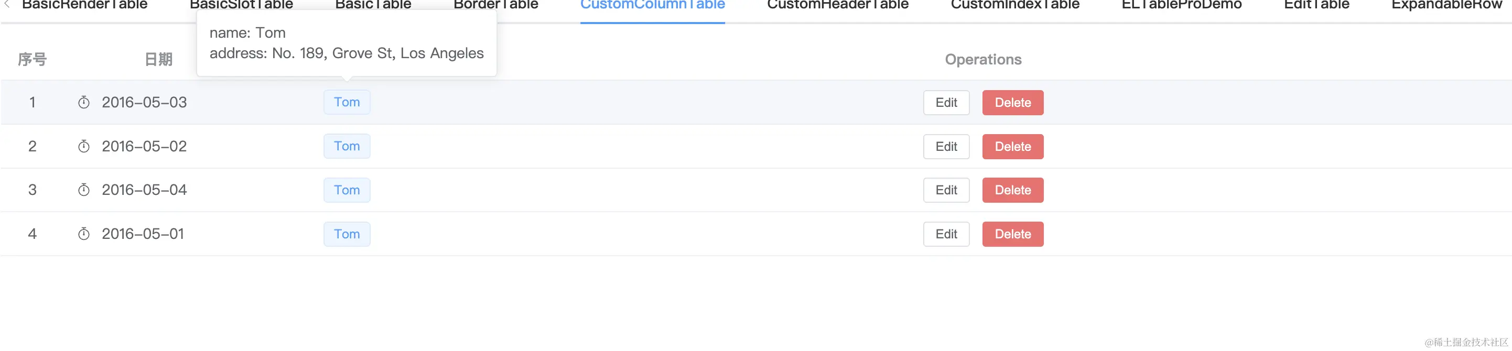Image resolution: width=1512 pixels, height=351 pixels.
Task: Delete the 2016-05-03 row
Action: (1012, 103)
